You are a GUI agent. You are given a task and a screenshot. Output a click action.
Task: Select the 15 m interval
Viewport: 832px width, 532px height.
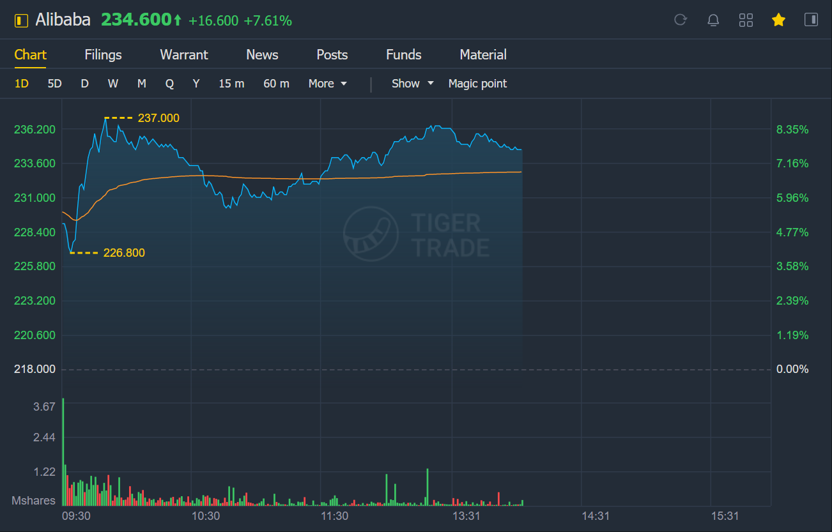pos(231,84)
